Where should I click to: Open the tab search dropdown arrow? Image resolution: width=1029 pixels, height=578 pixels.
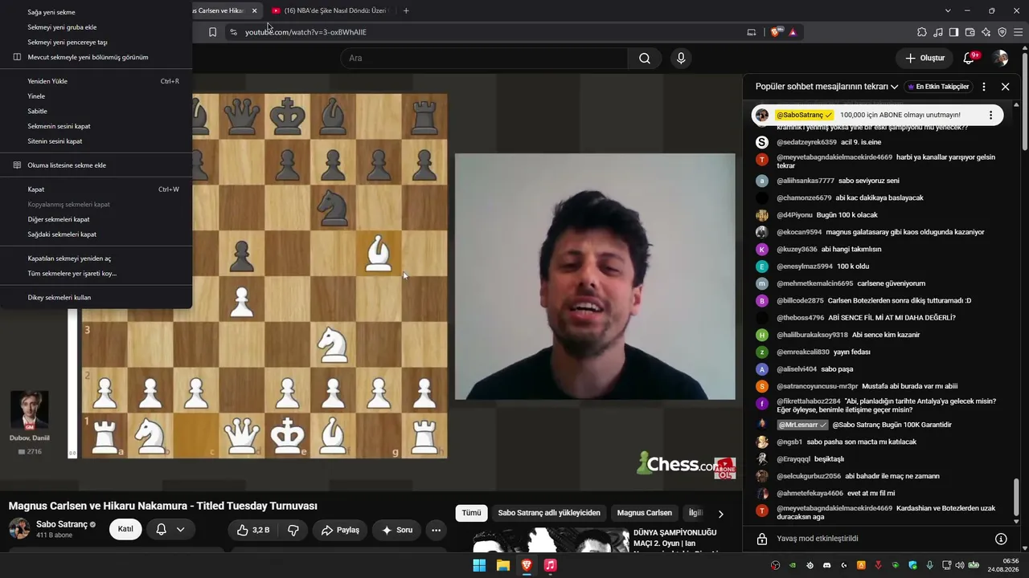pos(948,10)
